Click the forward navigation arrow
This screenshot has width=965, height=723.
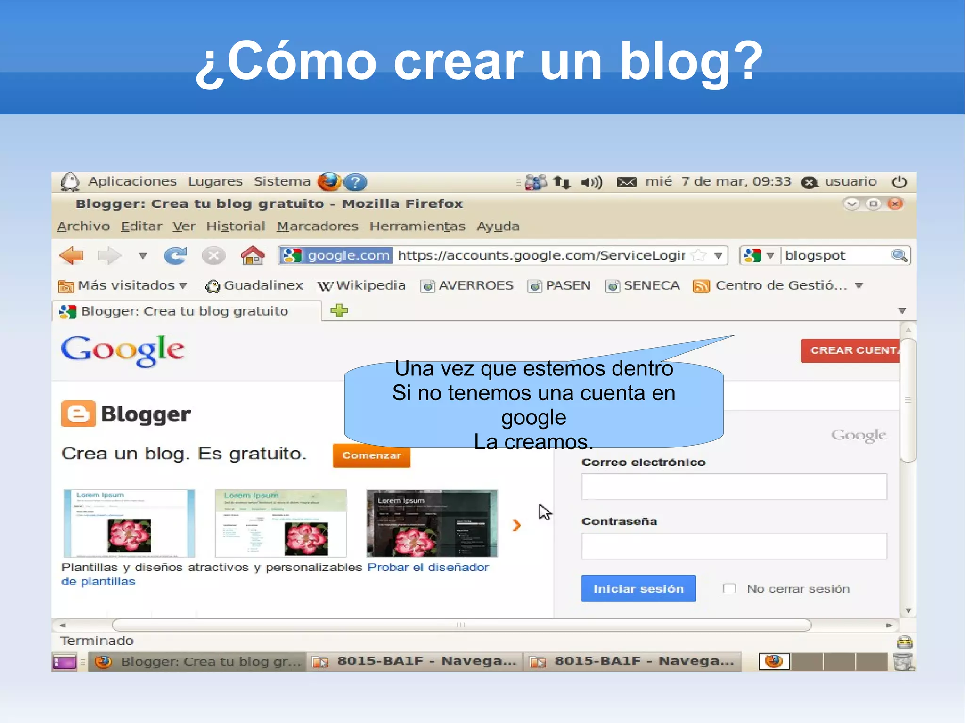[x=109, y=256]
